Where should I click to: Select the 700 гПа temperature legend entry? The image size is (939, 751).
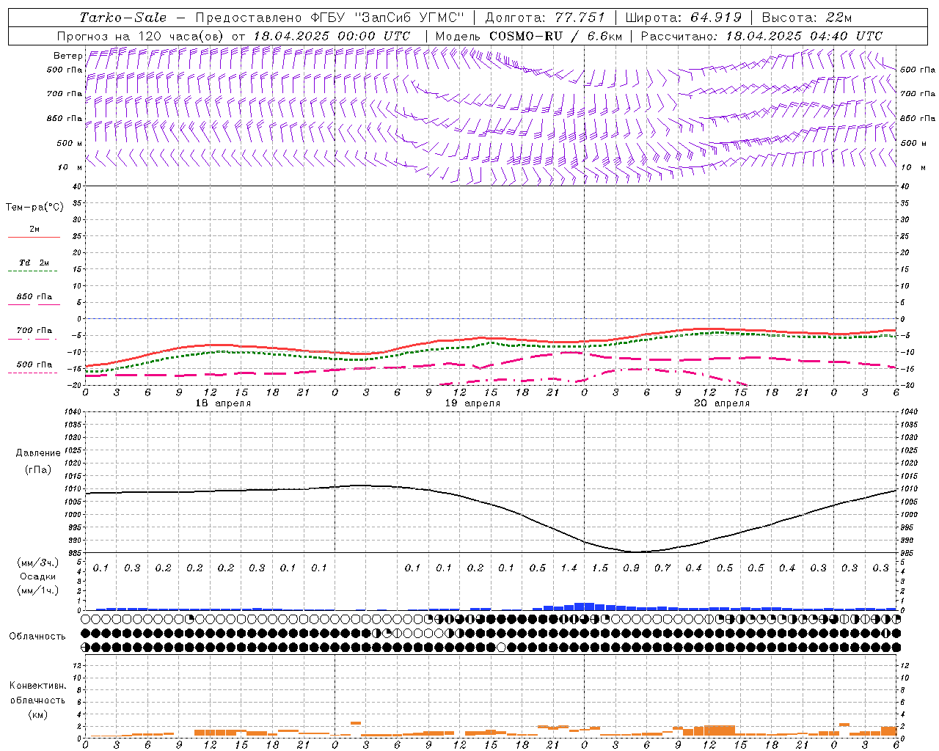click(34, 331)
